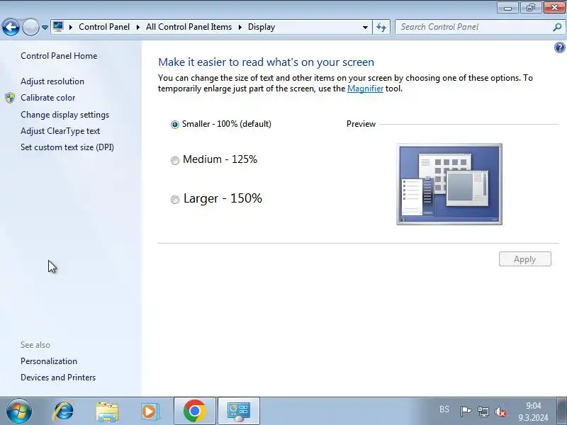Click the Apply button
The height and width of the screenshot is (425, 567).
pyautogui.click(x=525, y=259)
